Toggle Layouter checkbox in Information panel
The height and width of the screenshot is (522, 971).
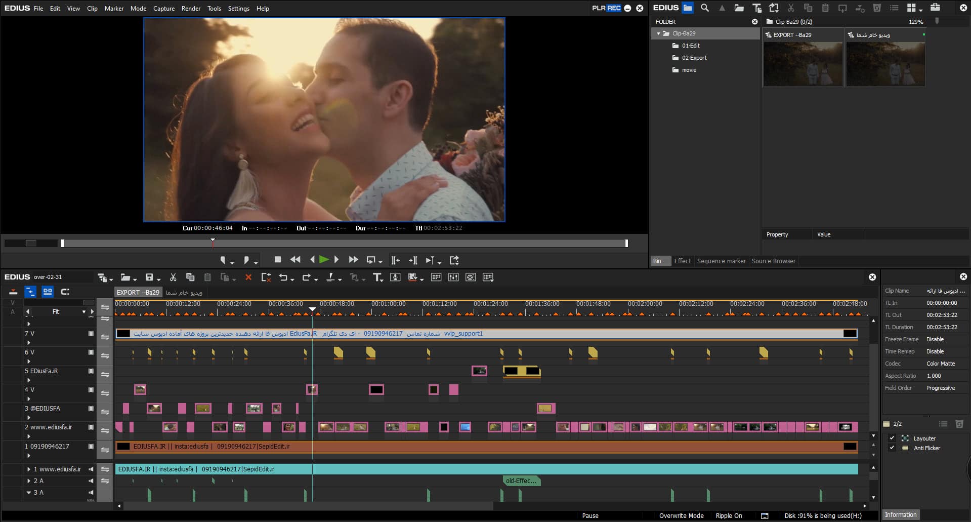[892, 438]
